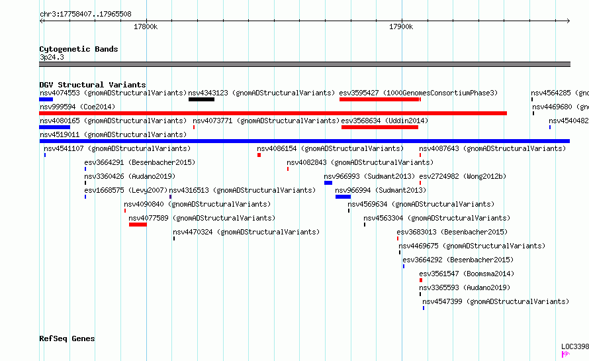Click the nsv4569634 variant label
The image size is (589, 361).
click(421, 204)
